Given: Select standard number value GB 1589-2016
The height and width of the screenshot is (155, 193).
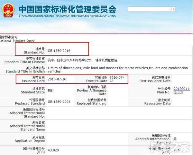Looking at the screenshot, I should point(59,51).
